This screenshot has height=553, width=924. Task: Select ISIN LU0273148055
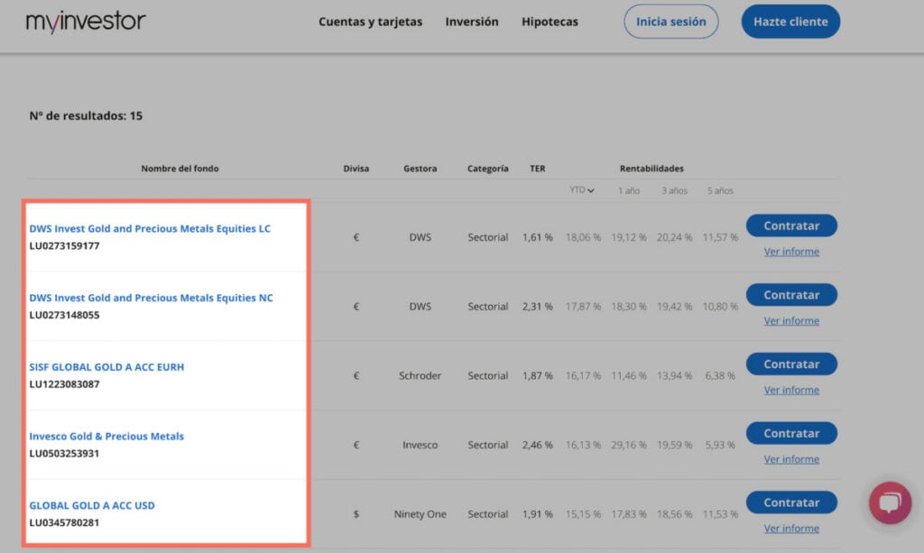pos(64,315)
